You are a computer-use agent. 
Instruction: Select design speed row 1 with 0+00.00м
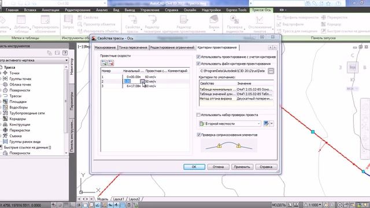(145, 77)
